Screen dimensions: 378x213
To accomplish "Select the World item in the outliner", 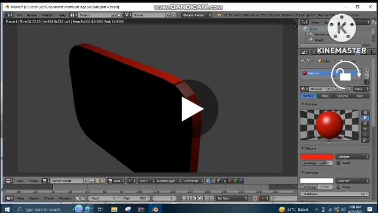I will [x=318, y=40].
